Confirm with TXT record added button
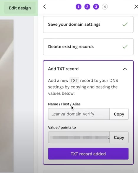This screenshot has width=138, height=173. tap(88, 154)
